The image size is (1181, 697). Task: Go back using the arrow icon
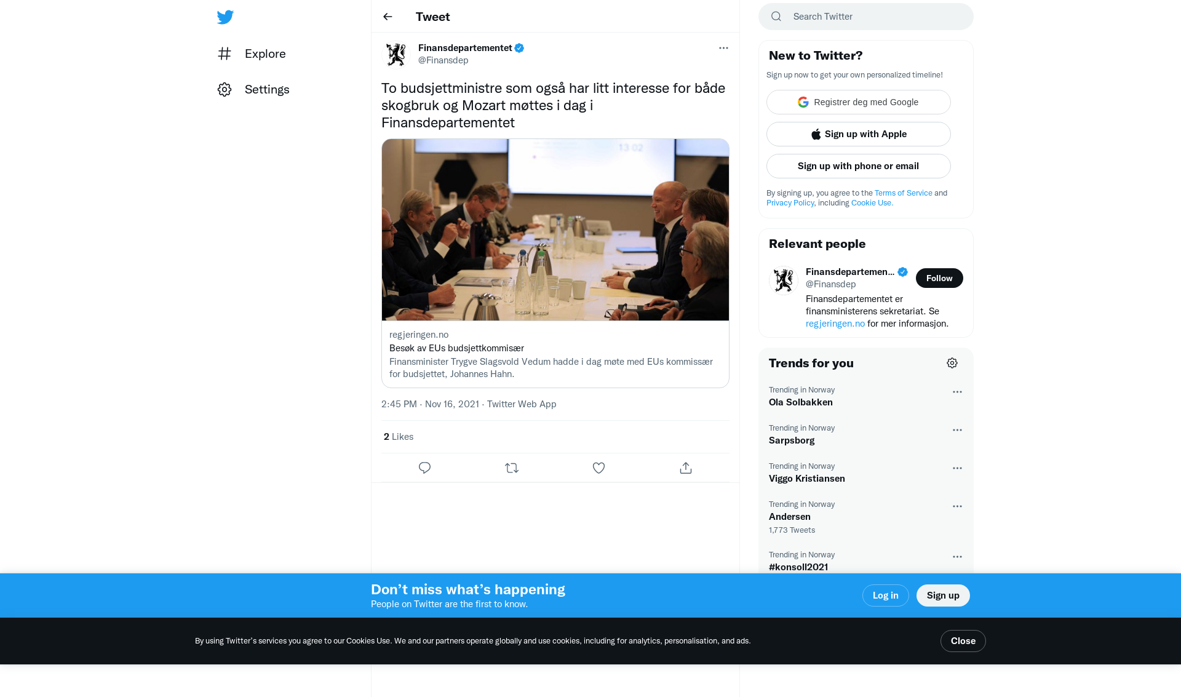pos(388,17)
